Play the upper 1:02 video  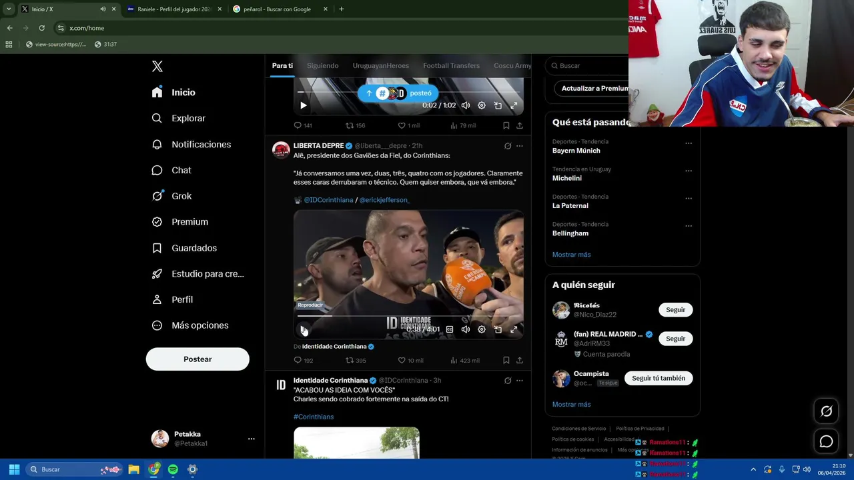[x=303, y=105]
